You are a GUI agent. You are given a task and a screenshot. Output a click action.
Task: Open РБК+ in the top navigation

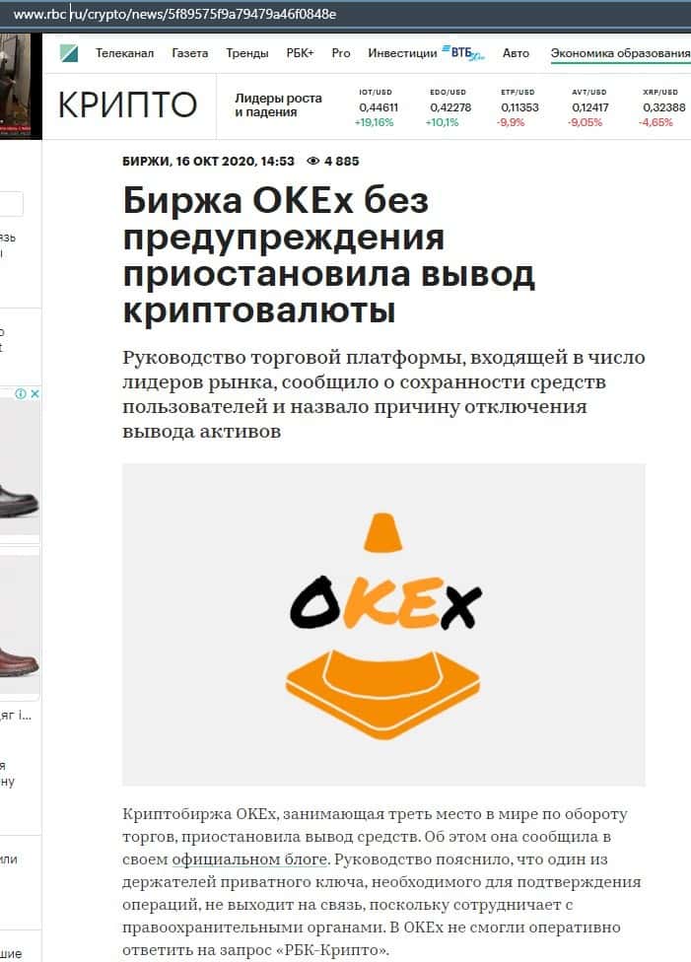click(x=300, y=53)
